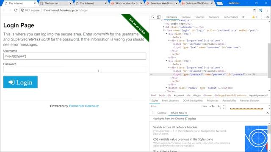
Task: Open the Chrome three-dot menu
Action: (267, 10)
